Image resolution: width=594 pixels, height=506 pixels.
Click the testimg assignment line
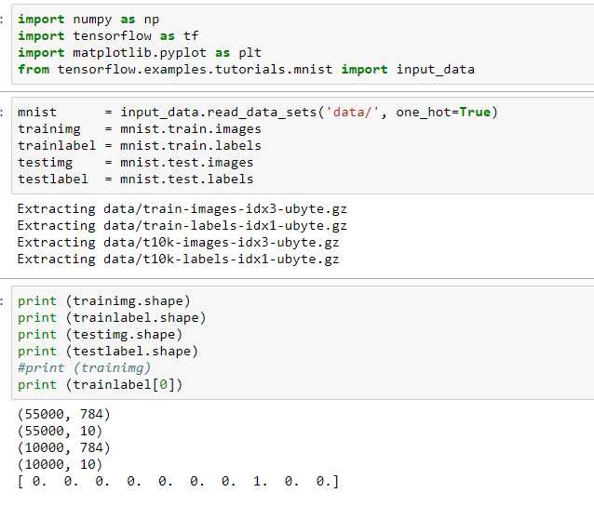(136, 163)
